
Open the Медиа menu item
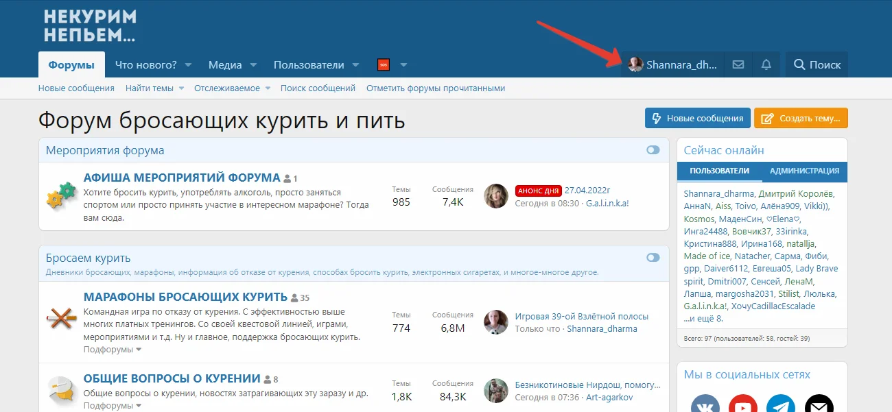click(x=225, y=64)
